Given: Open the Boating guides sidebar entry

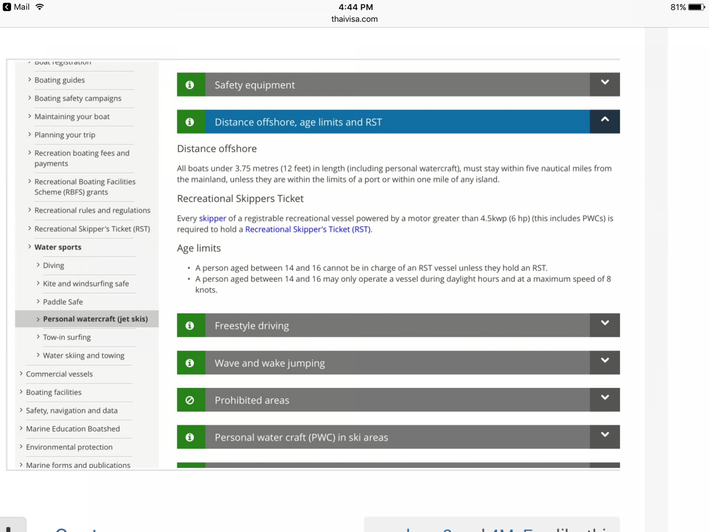Looking at the screenshot, I should coord(60,80).
